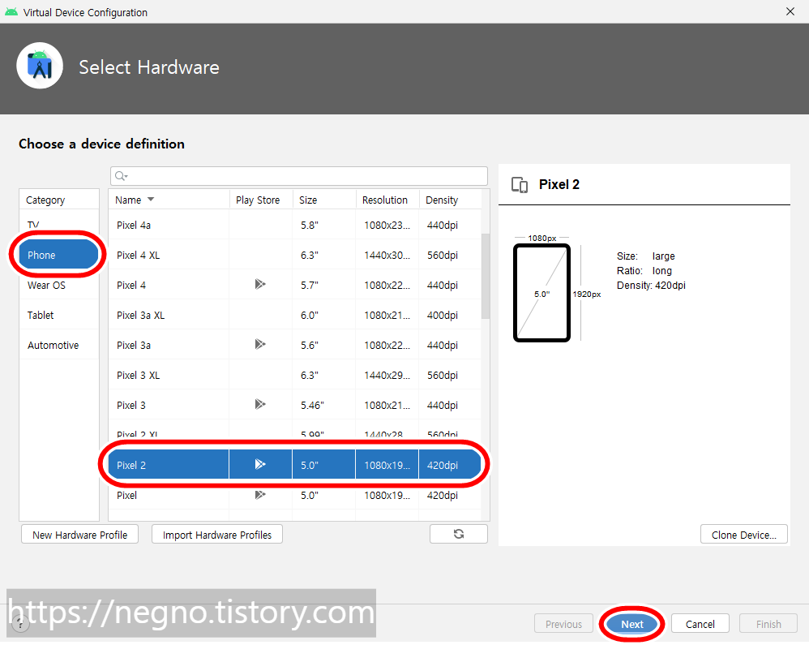Select the Pixel 4 XL row

pos(294,255)
